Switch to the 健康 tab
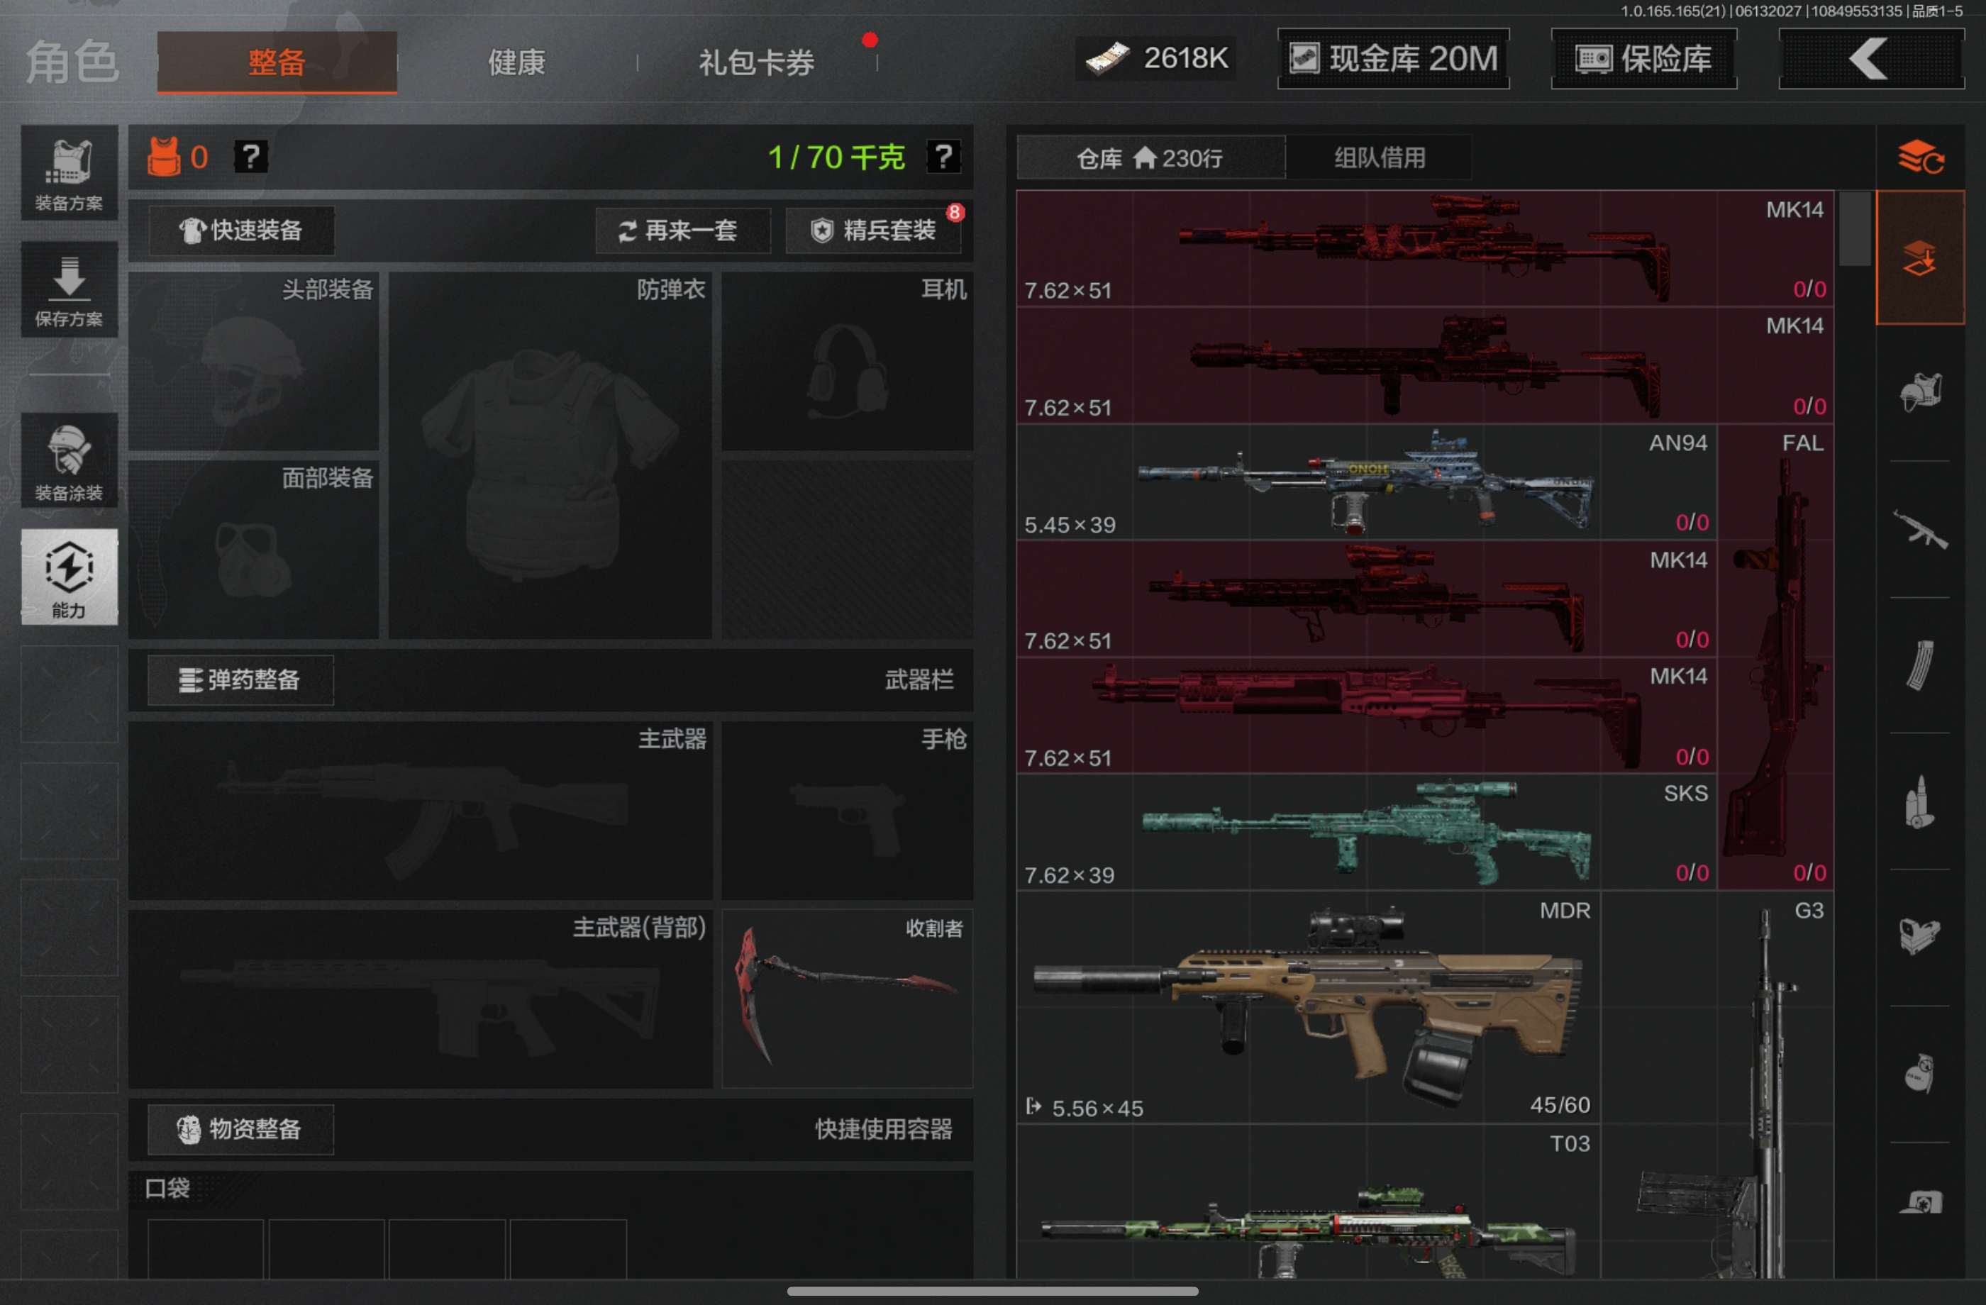This screenshot has width=1986, height=1305. pos(516,62)
